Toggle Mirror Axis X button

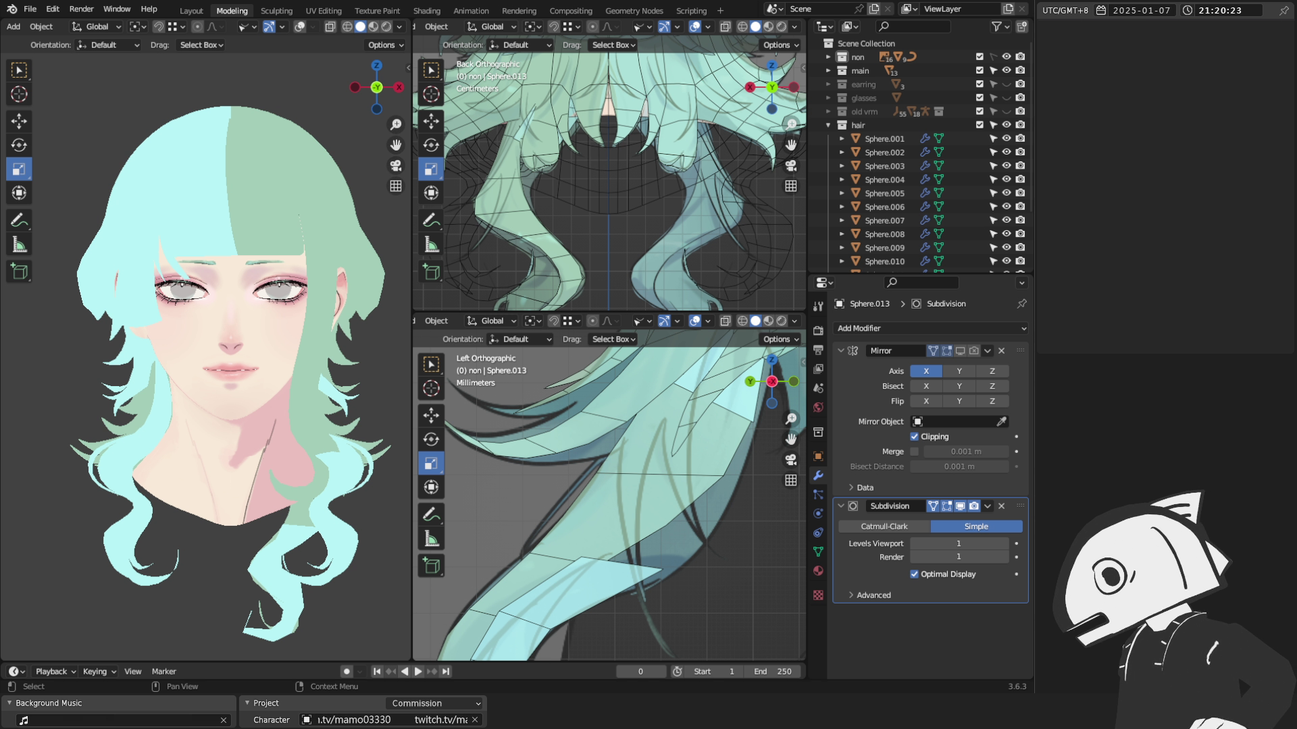[x=926, y=371]
